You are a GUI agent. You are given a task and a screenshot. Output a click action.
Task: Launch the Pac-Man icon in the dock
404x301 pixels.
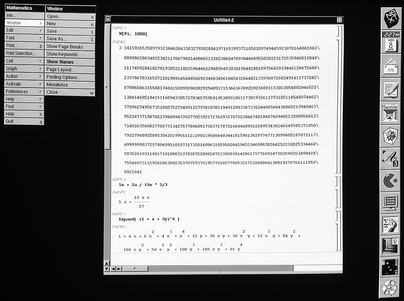point(390,181)
